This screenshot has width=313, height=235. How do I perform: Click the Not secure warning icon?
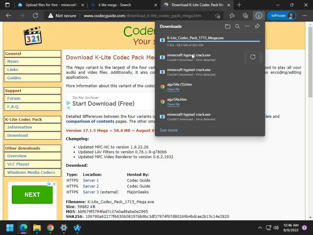pos(51,16)
